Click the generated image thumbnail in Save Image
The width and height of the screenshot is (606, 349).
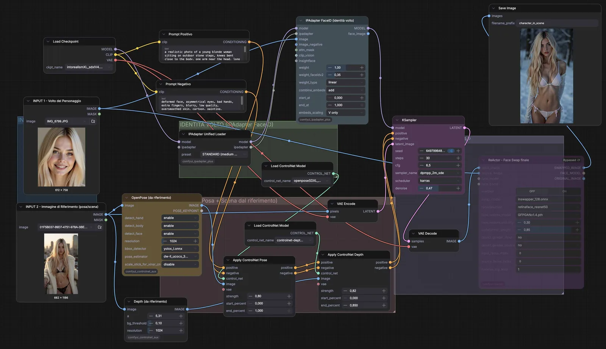(547, 75)
